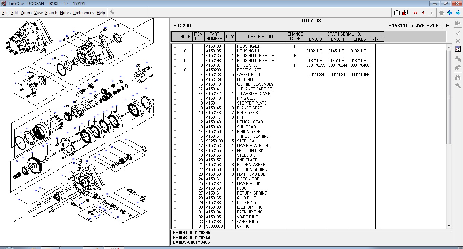Click the zoom-out magnifier icon
The height and width of the screenshot is (249, 463).
point(458,85)
